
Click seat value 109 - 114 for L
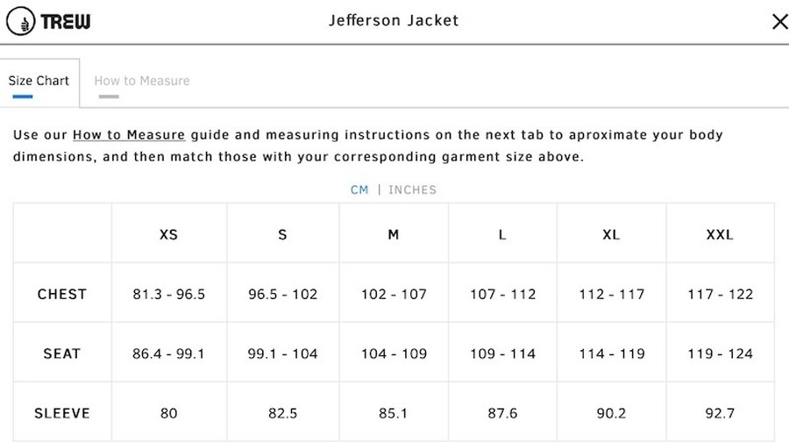tap(502, 354)
